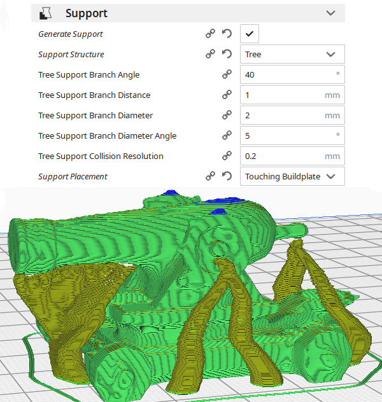
Task: Click the Tree Support Branch Angle field
Action: pyautogui.click(x=292, y=74)
